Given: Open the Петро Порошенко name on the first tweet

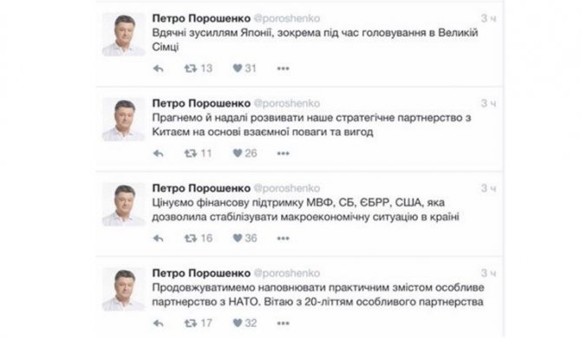Looking at the screenshot, I should (x=201, y=18).
